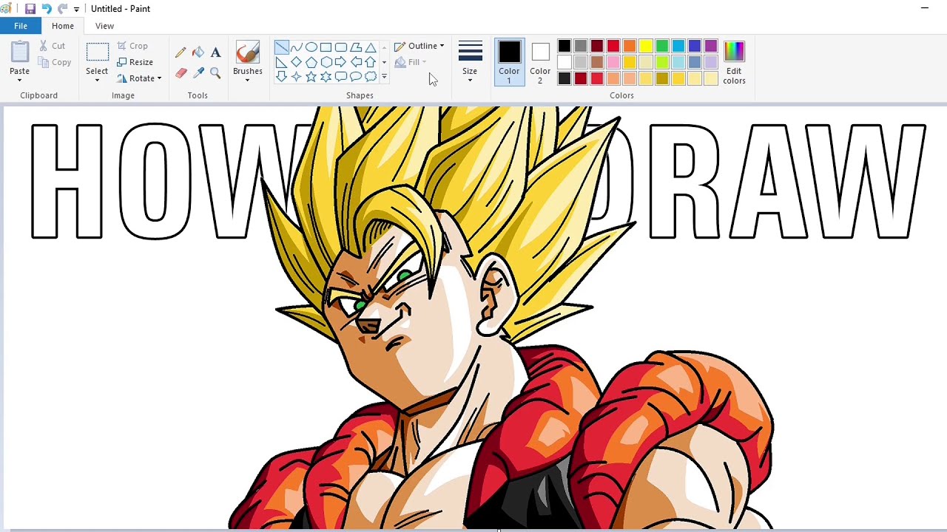Click the Paint app icon in title bar
Screen dimensions: 947x532
pyautogui.click(x=6, y=9)
